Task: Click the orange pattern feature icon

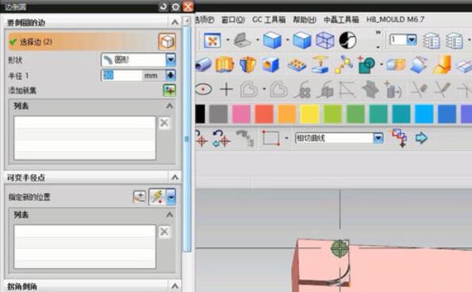Action: [297, 64]
